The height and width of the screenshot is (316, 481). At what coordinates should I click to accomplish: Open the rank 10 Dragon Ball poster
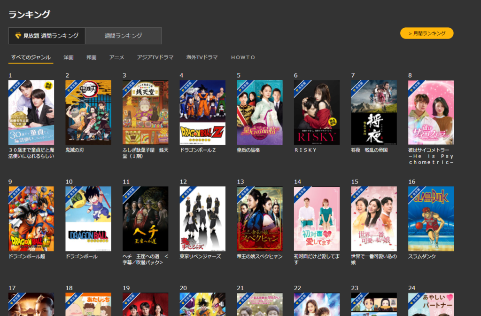pyautogui.click(x=88, y=219)
